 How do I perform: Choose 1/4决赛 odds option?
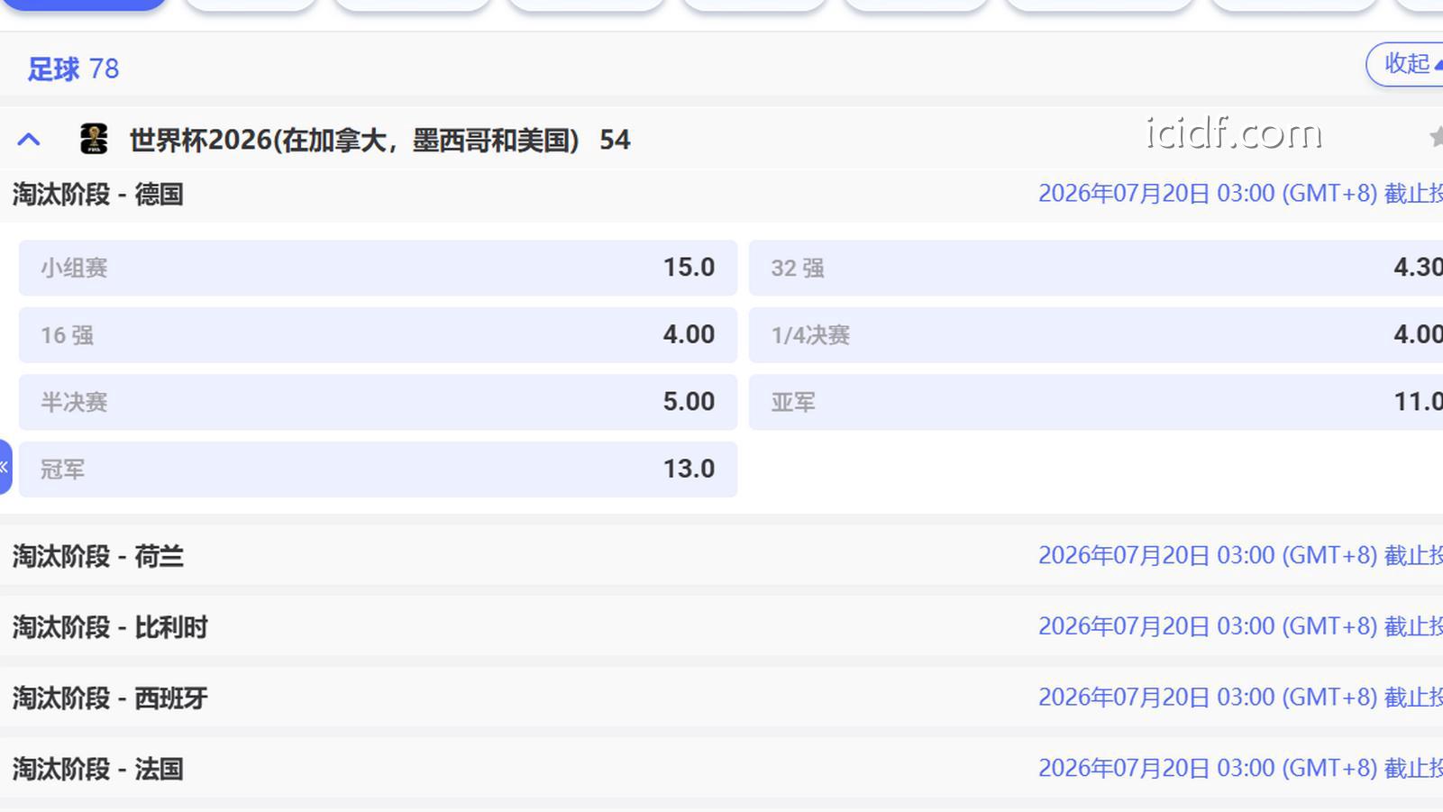1095,335
